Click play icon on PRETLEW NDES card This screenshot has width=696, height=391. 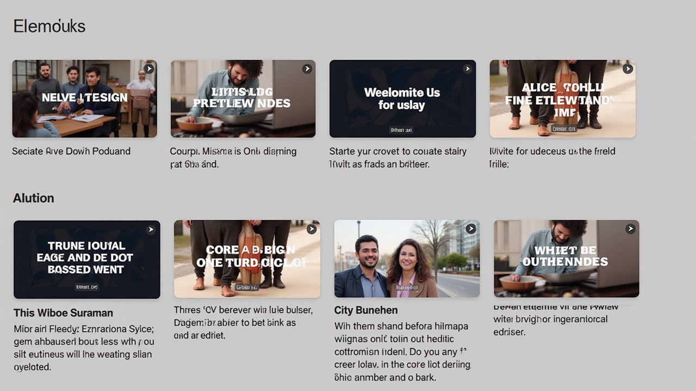click(x=307, y=69)
